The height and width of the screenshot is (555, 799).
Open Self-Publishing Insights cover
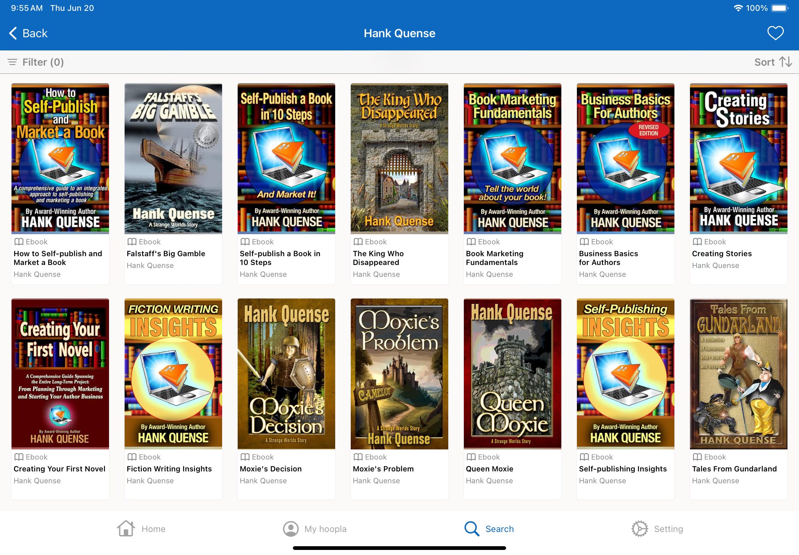point(625,374)
